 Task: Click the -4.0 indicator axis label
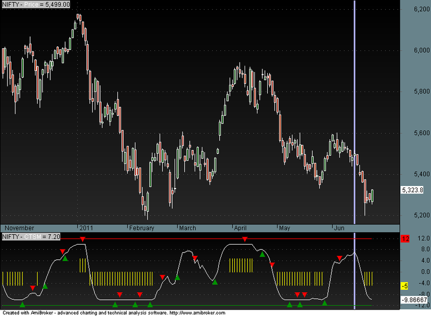[x=424, y=283]
